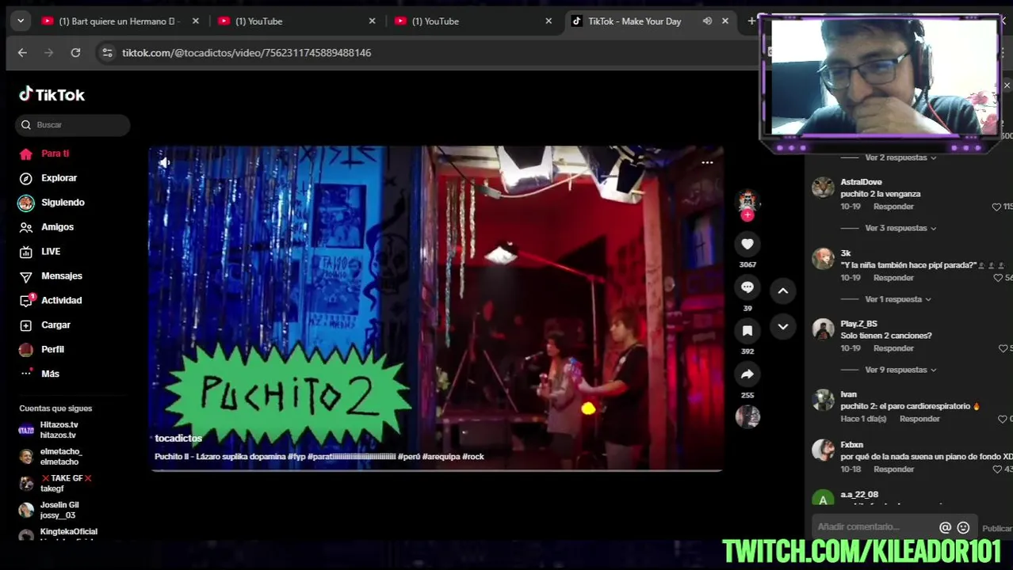The image size is (1013, 570).
Task: Open the LIVE section
Action: (x=40, y=252)
